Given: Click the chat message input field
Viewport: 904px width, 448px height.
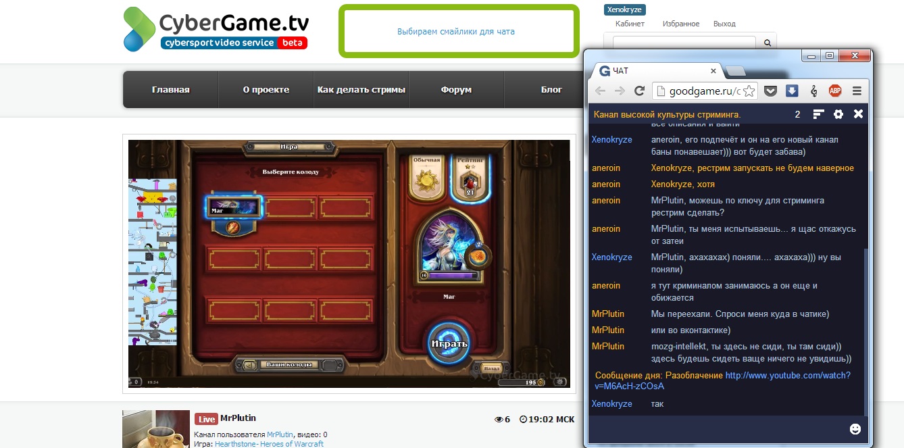Looking at the screenshot, I should tap(717, 428).
